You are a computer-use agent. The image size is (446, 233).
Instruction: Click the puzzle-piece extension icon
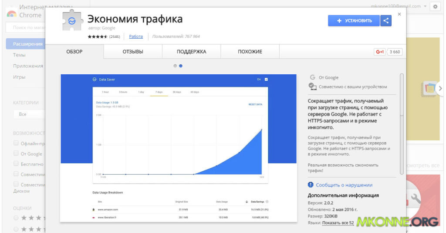click(x=72, y=20)
